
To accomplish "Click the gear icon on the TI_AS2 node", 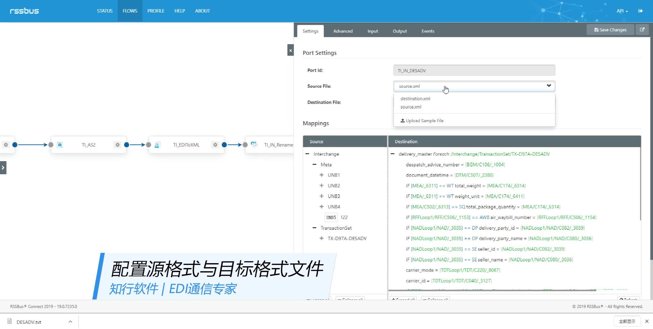I will coord(117,145).
